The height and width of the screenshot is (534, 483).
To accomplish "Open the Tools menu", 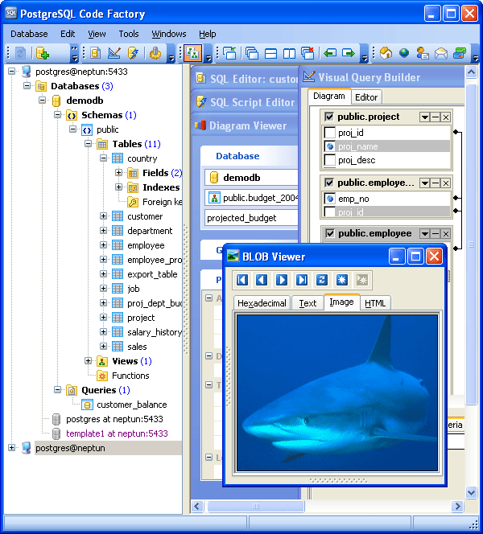I will pyautogui.click(x=129, y=34).
